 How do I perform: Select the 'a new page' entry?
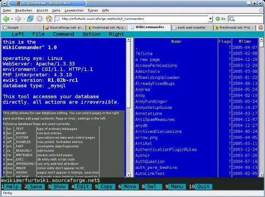147,60
